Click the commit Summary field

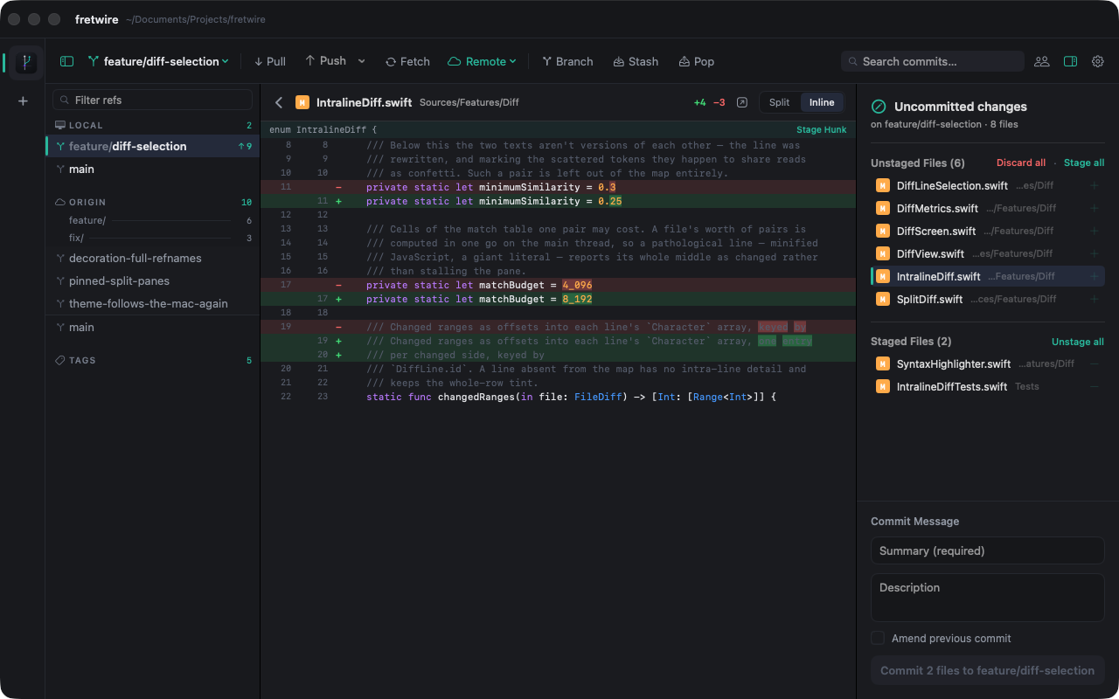(987, 550)
